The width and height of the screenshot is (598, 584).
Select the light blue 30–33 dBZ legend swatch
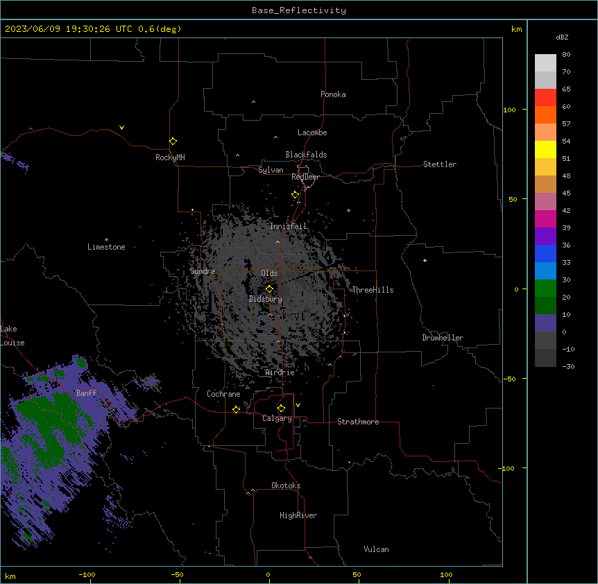click(545, 271)
